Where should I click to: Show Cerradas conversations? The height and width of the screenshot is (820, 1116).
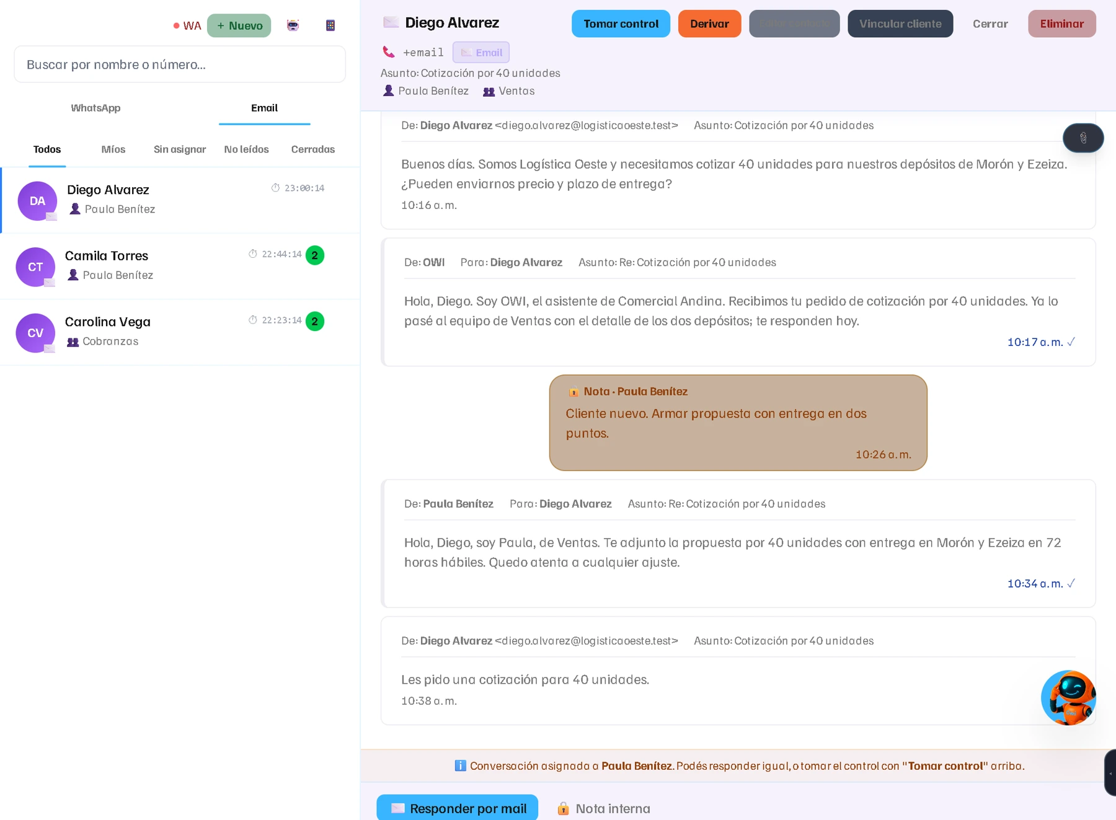[x=313, y=149]
